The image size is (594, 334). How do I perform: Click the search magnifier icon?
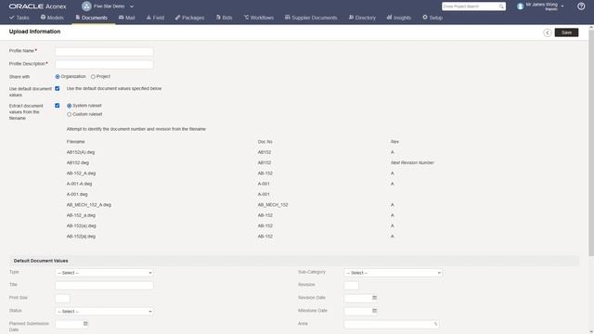pyautogui.click(x=501, y=6)
